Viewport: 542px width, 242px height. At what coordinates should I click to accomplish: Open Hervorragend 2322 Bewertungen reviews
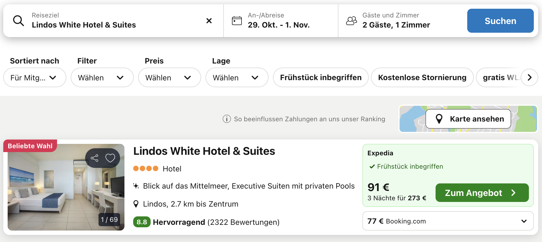[216, 222]
